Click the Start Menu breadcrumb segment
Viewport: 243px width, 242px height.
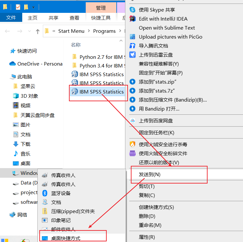pos(71,31)
